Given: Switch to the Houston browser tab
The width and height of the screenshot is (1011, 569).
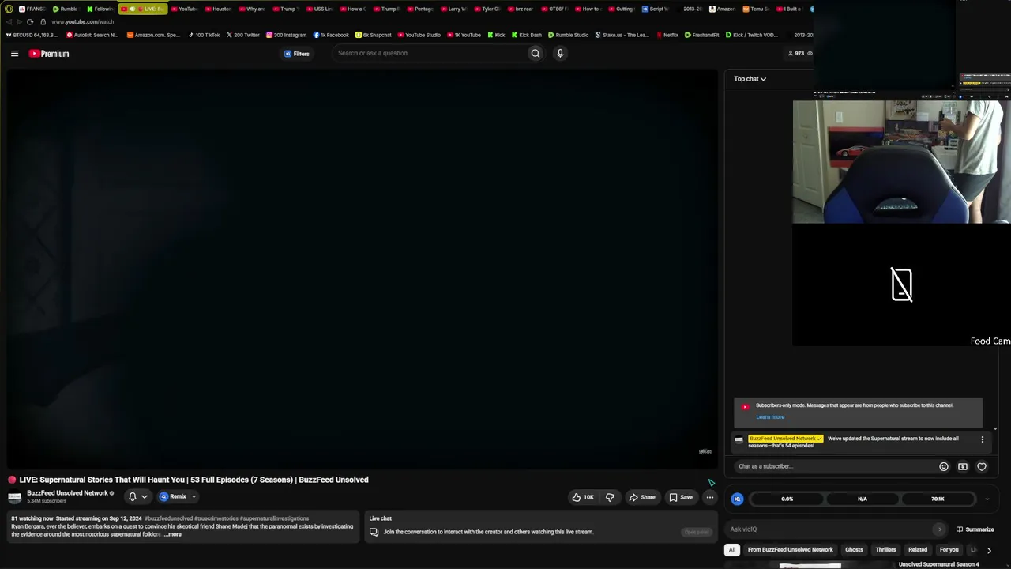Looking at the screenshot, I should [217, 9].
